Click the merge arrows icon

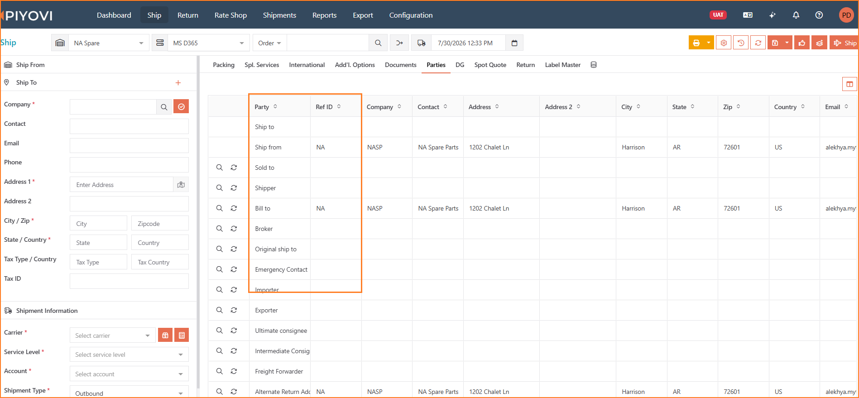point(399,43)
